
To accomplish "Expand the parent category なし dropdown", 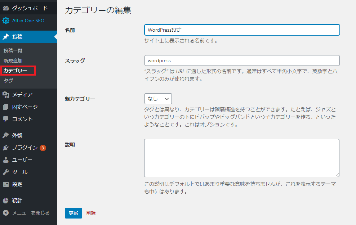I will click(x=158, y=99).
